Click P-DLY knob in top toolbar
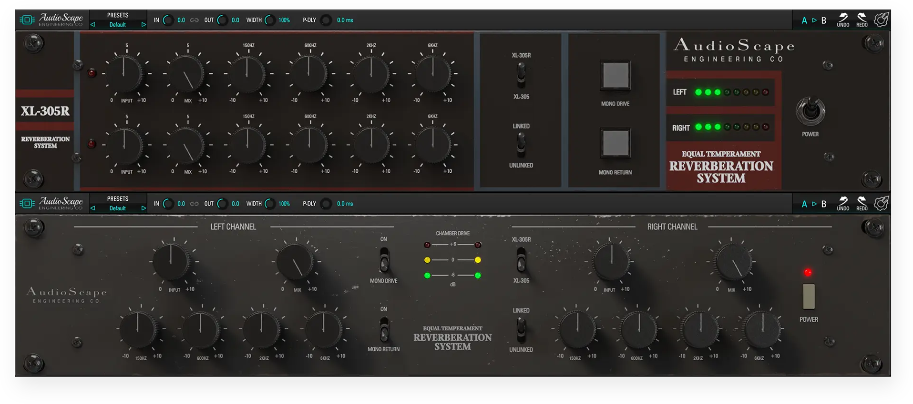 click(326, 20)
